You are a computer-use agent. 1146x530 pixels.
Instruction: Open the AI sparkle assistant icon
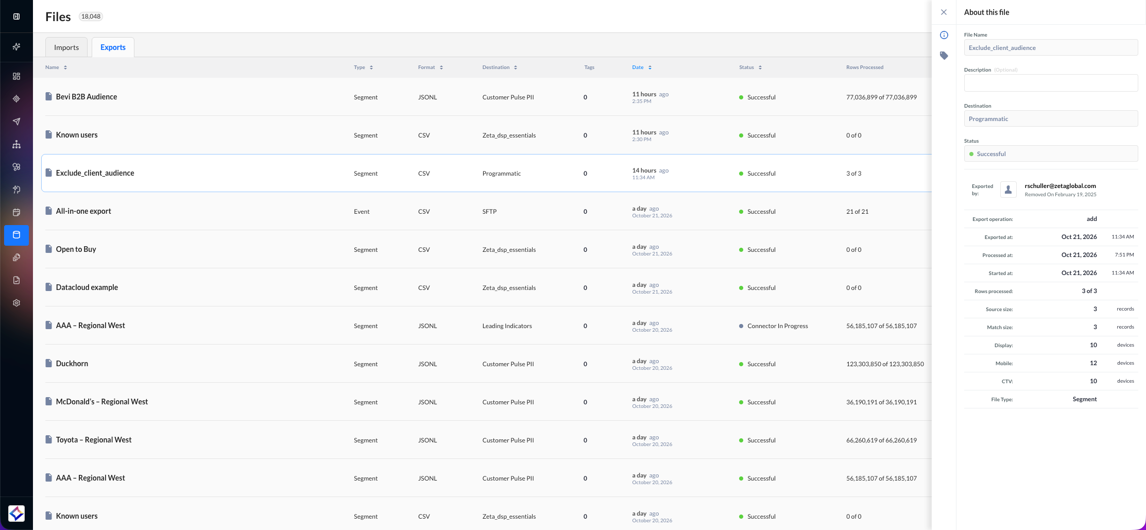pos(16,47)
